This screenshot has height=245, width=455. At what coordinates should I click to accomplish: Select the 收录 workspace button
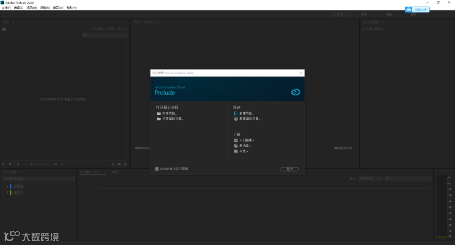[x=340, y=14]
